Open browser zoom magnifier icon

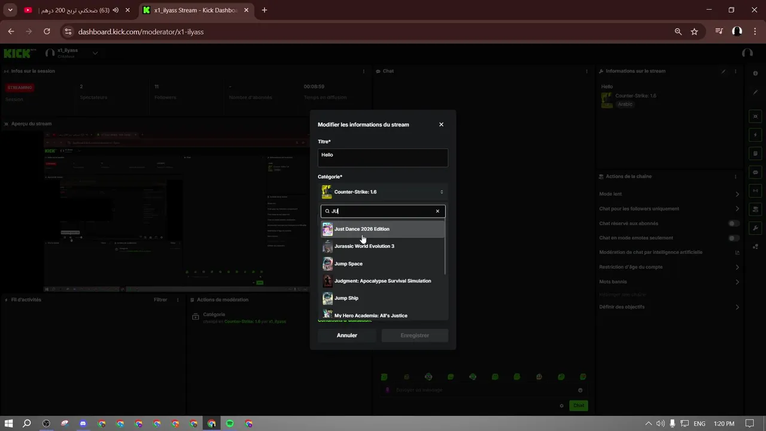(678, 31)
